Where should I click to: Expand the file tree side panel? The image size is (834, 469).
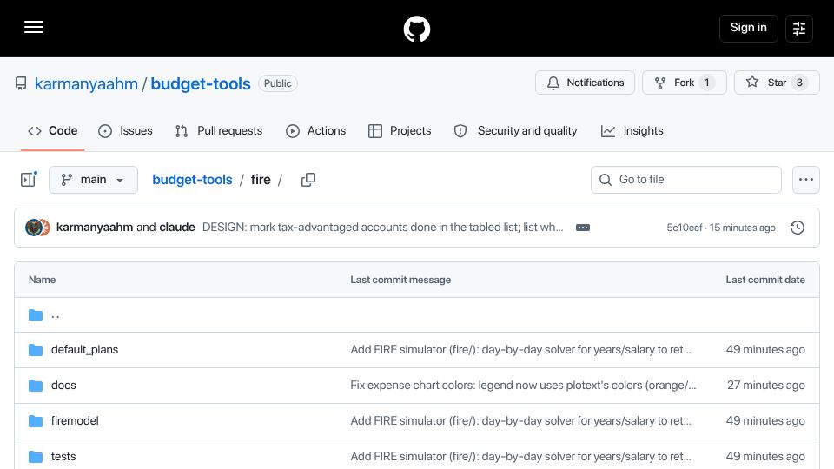click(28, 180)
